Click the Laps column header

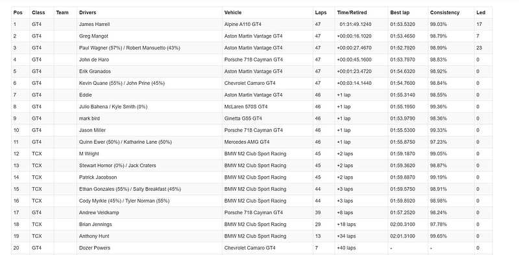(320, 12)
